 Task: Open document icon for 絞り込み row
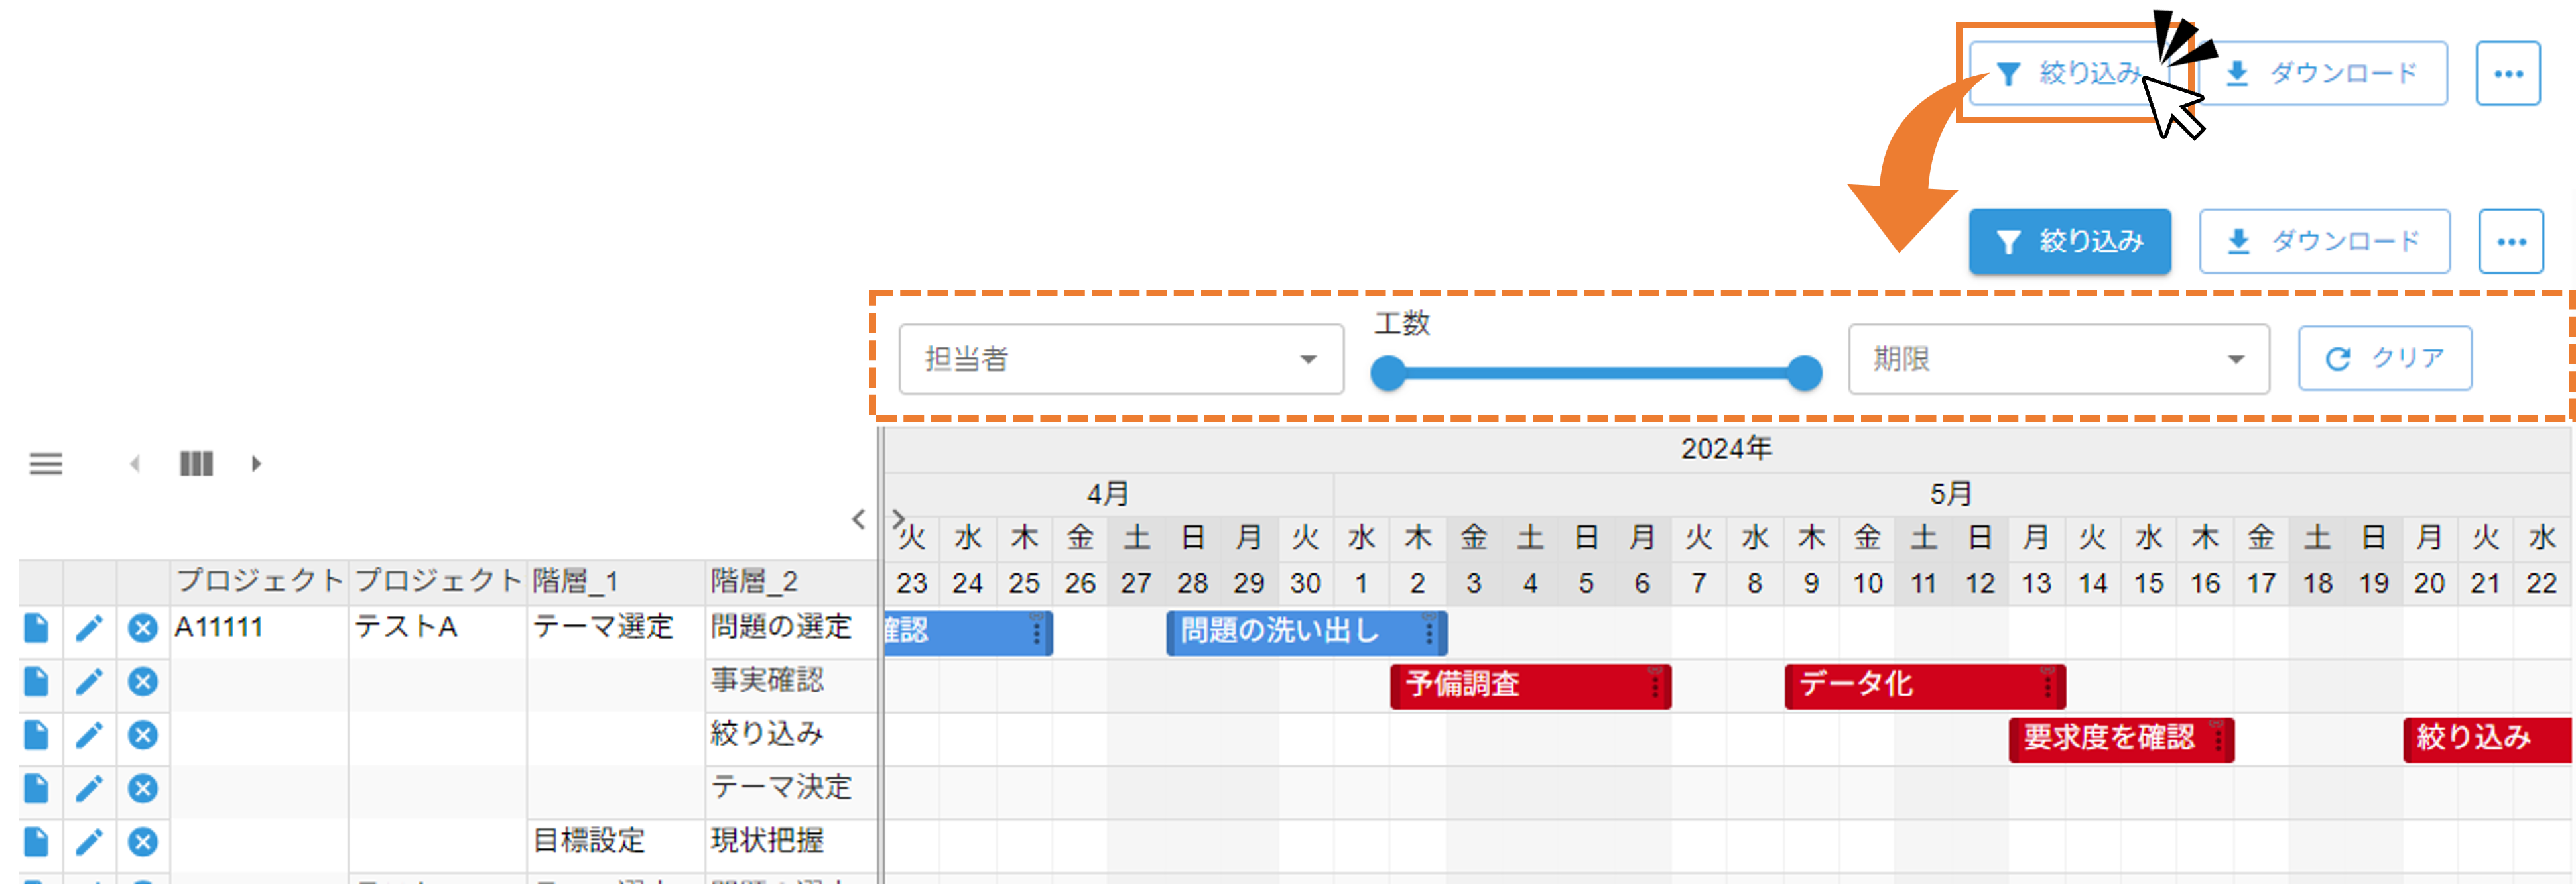pyautogui.click(x=36, y=735)
